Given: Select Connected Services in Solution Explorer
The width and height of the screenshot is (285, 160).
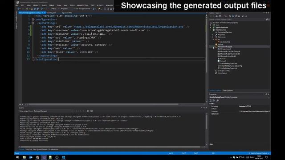Looking at the screenshot, I should point(224,32).
